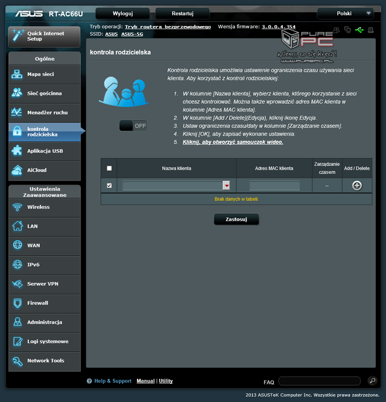This screenshot has width=386, height=402.
Task: Click the Administracja user icon
Action: pos(17,322)
